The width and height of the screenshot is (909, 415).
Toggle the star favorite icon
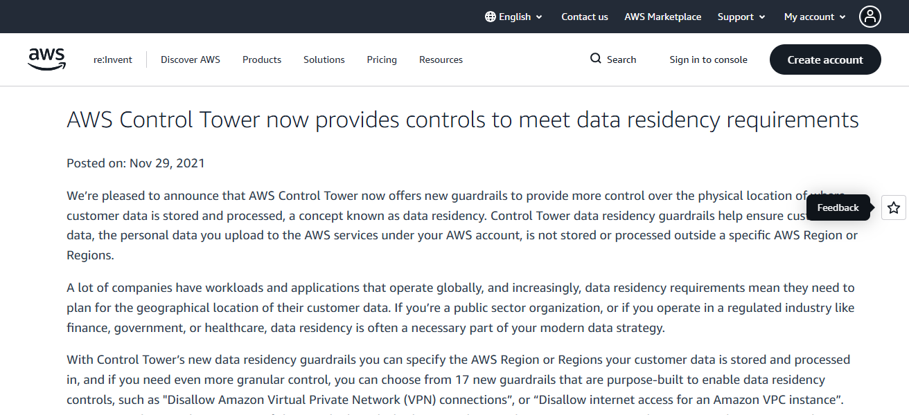coord(893,207)
